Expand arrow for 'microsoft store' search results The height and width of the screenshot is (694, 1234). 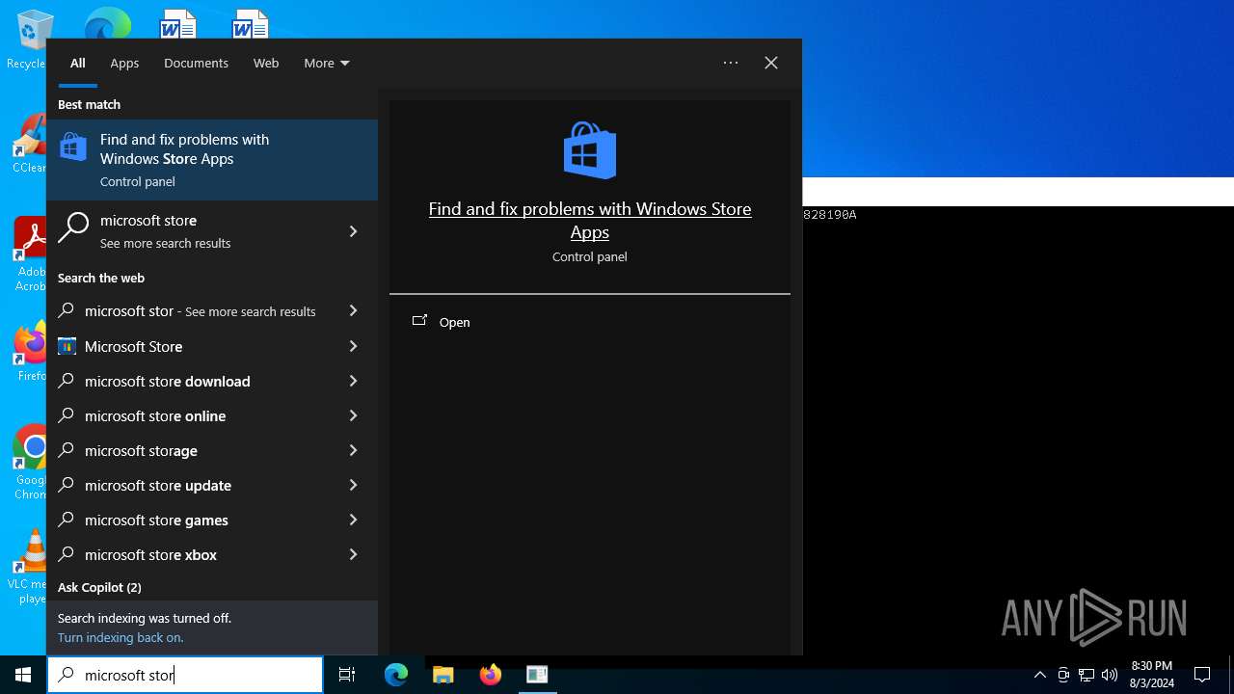[353, 231]
